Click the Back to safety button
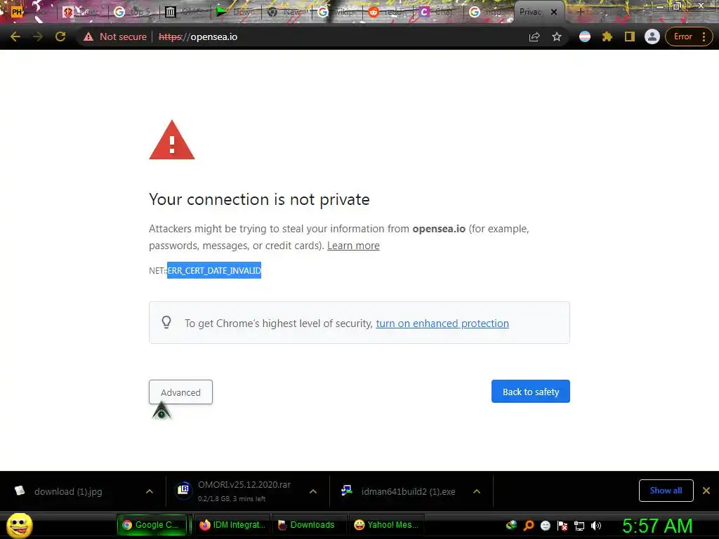The image size is (719, 539). (x=531, y=392)
